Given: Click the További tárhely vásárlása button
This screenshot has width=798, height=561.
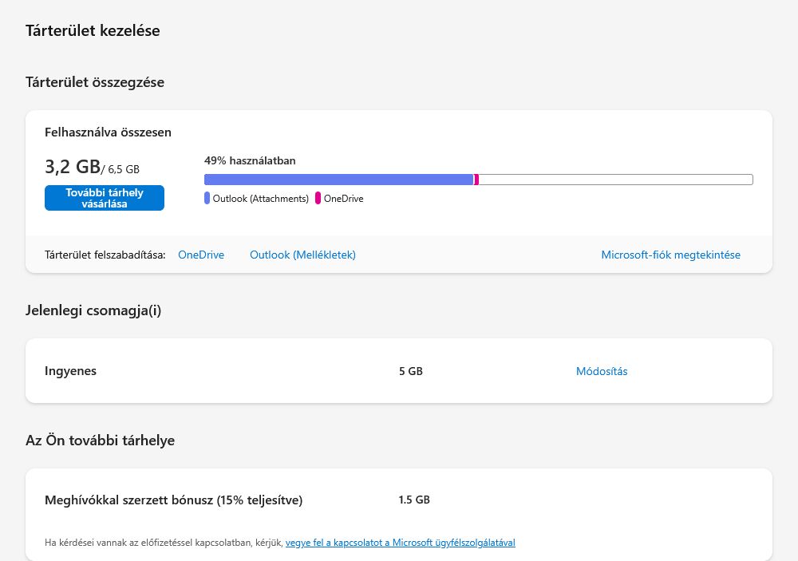Looking at the screenshot, I should 105,198.
